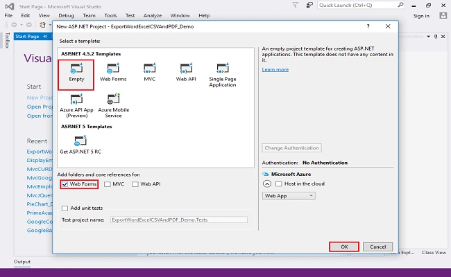This screenshot has height=277, width=451.
Task: Choose the Web API template
Action: click(x=186, y=72)
